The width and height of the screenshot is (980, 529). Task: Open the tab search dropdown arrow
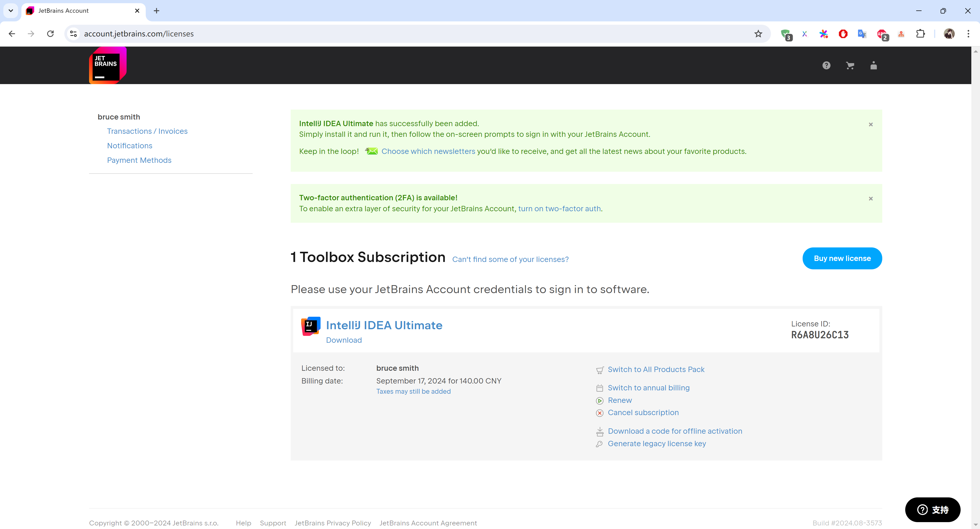[11, 11]
